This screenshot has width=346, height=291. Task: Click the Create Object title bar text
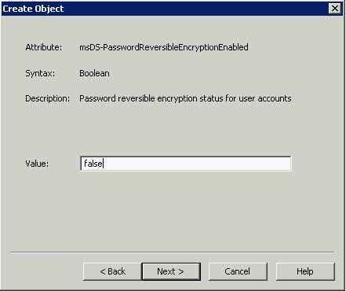tap(33, 9)
